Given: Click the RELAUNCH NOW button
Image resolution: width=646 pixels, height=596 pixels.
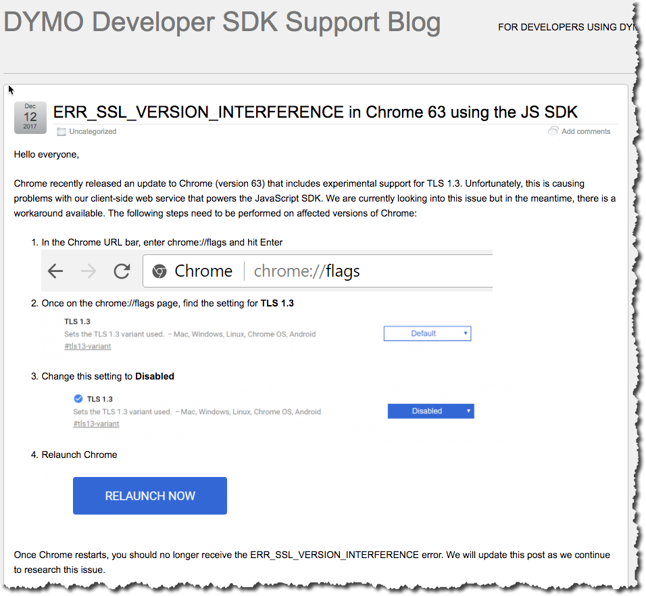Looking at the screenshot, I should (150, 496).
